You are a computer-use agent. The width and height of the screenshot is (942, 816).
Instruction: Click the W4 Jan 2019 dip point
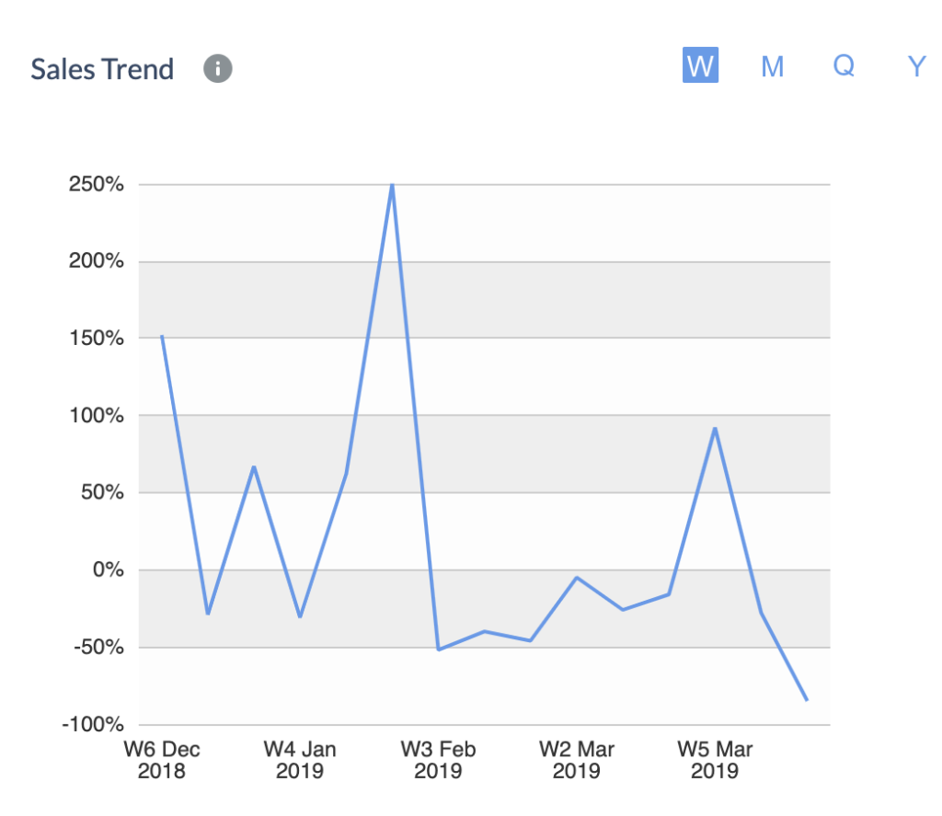point(301,616)
